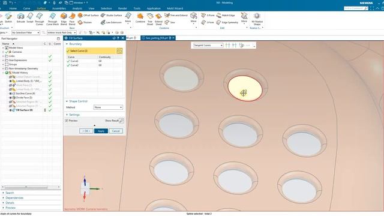Switch to the Assemblies tab
This screenshot has height=216, width=384.
coord(59,8)
